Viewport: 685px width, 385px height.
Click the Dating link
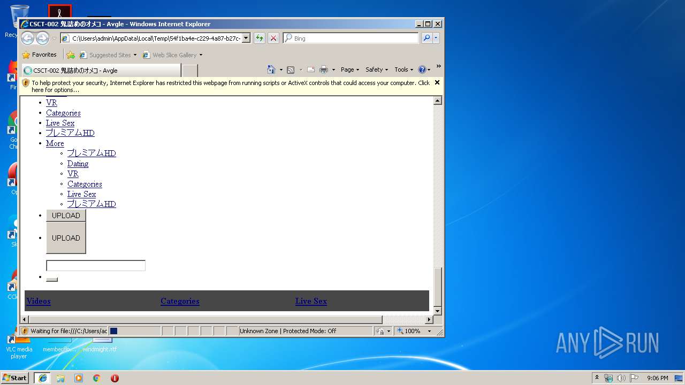78,164
